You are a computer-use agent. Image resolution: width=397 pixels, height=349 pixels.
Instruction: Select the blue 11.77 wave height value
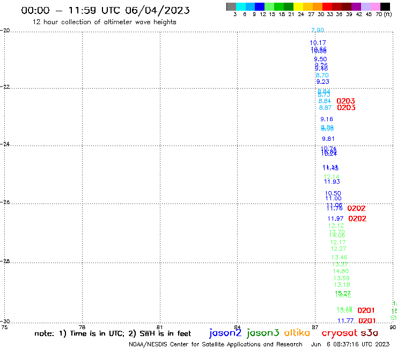(x=345, y=321)
